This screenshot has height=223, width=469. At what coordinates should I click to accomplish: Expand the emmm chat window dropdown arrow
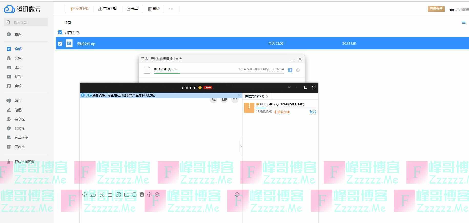289,87
